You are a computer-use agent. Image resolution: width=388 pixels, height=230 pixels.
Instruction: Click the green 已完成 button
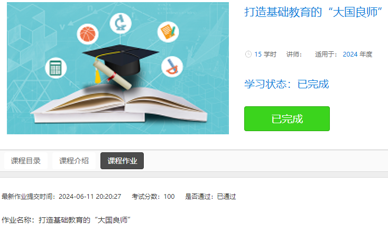click(287, 119)
